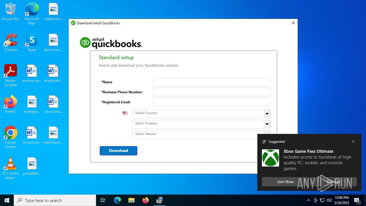Close the Suggested notification with the X
Image resolution: width=366 pixels, height=206 pixels.
click(x=353, y=141)
